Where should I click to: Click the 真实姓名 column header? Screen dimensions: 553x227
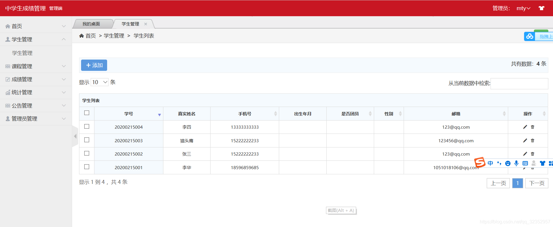tap(187, 114)
